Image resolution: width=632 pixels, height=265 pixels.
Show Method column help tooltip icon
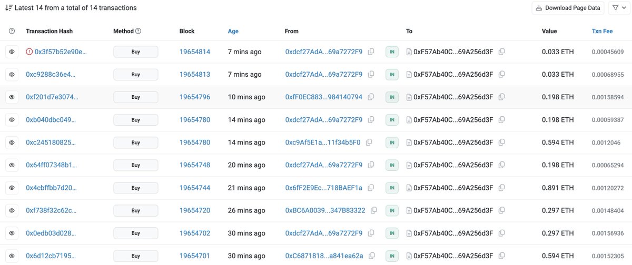[x=139, y=32]
